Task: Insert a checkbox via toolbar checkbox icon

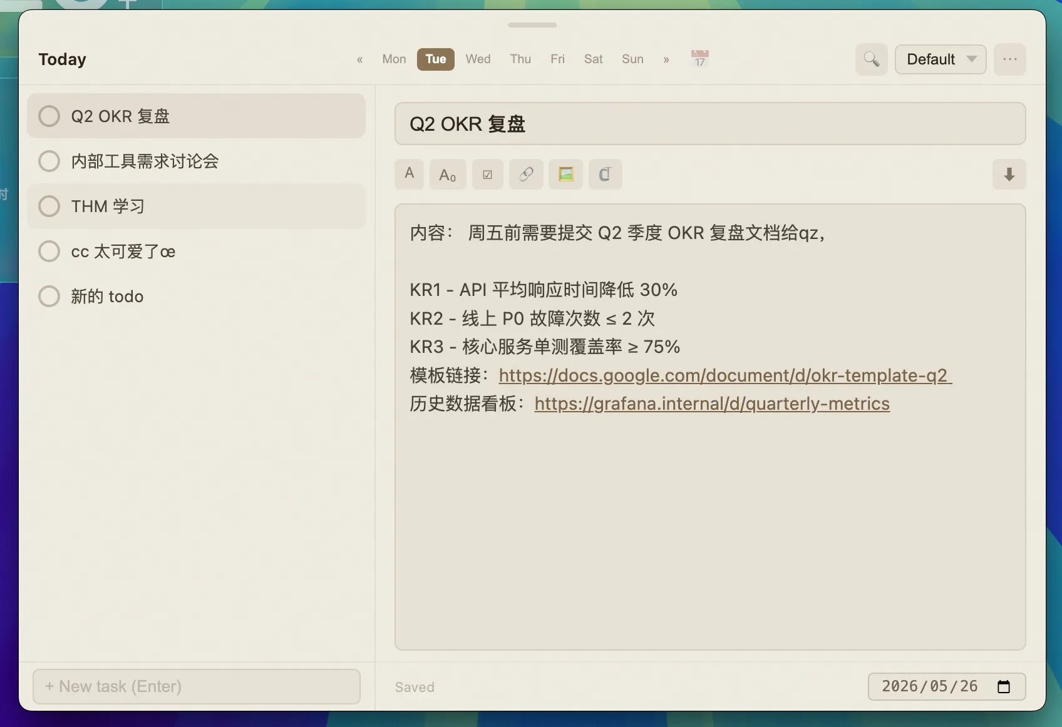Action: 488,174
